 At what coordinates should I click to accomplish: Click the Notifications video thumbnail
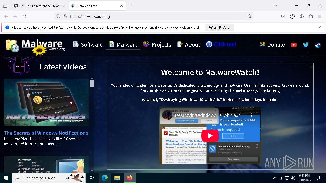pos(46,102)
